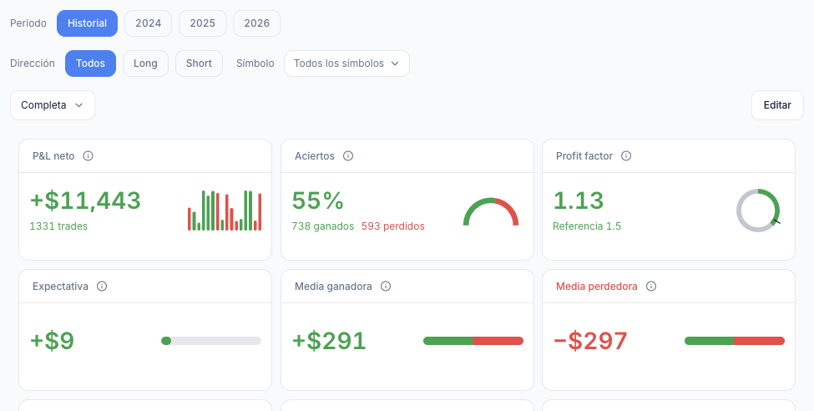Filter period to 2025
Screen dimensions: 814x411
[203, 23]
